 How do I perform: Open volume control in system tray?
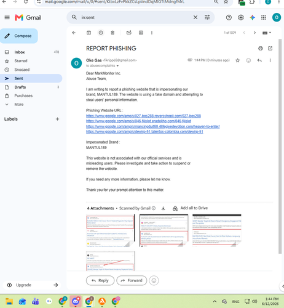[254, 301]
